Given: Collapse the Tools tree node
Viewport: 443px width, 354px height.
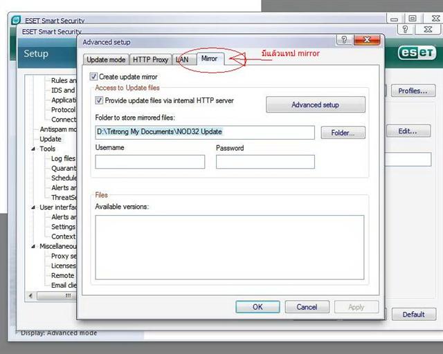Looking at the screenshot, I should [33, 149].
